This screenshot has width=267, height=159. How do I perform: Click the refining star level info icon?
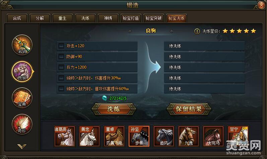click(x=197, y=31)
